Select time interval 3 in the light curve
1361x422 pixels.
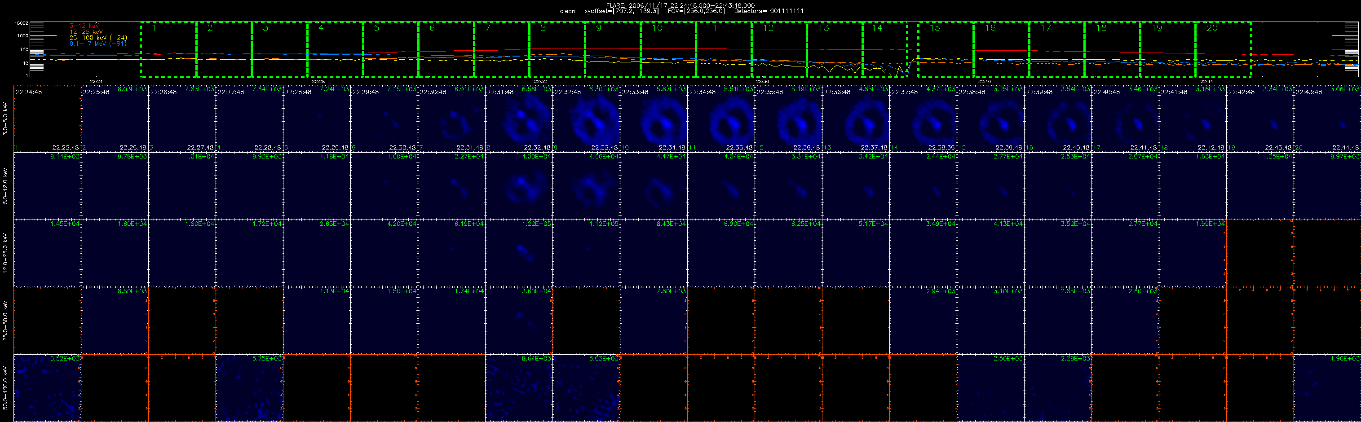point(279,50)
